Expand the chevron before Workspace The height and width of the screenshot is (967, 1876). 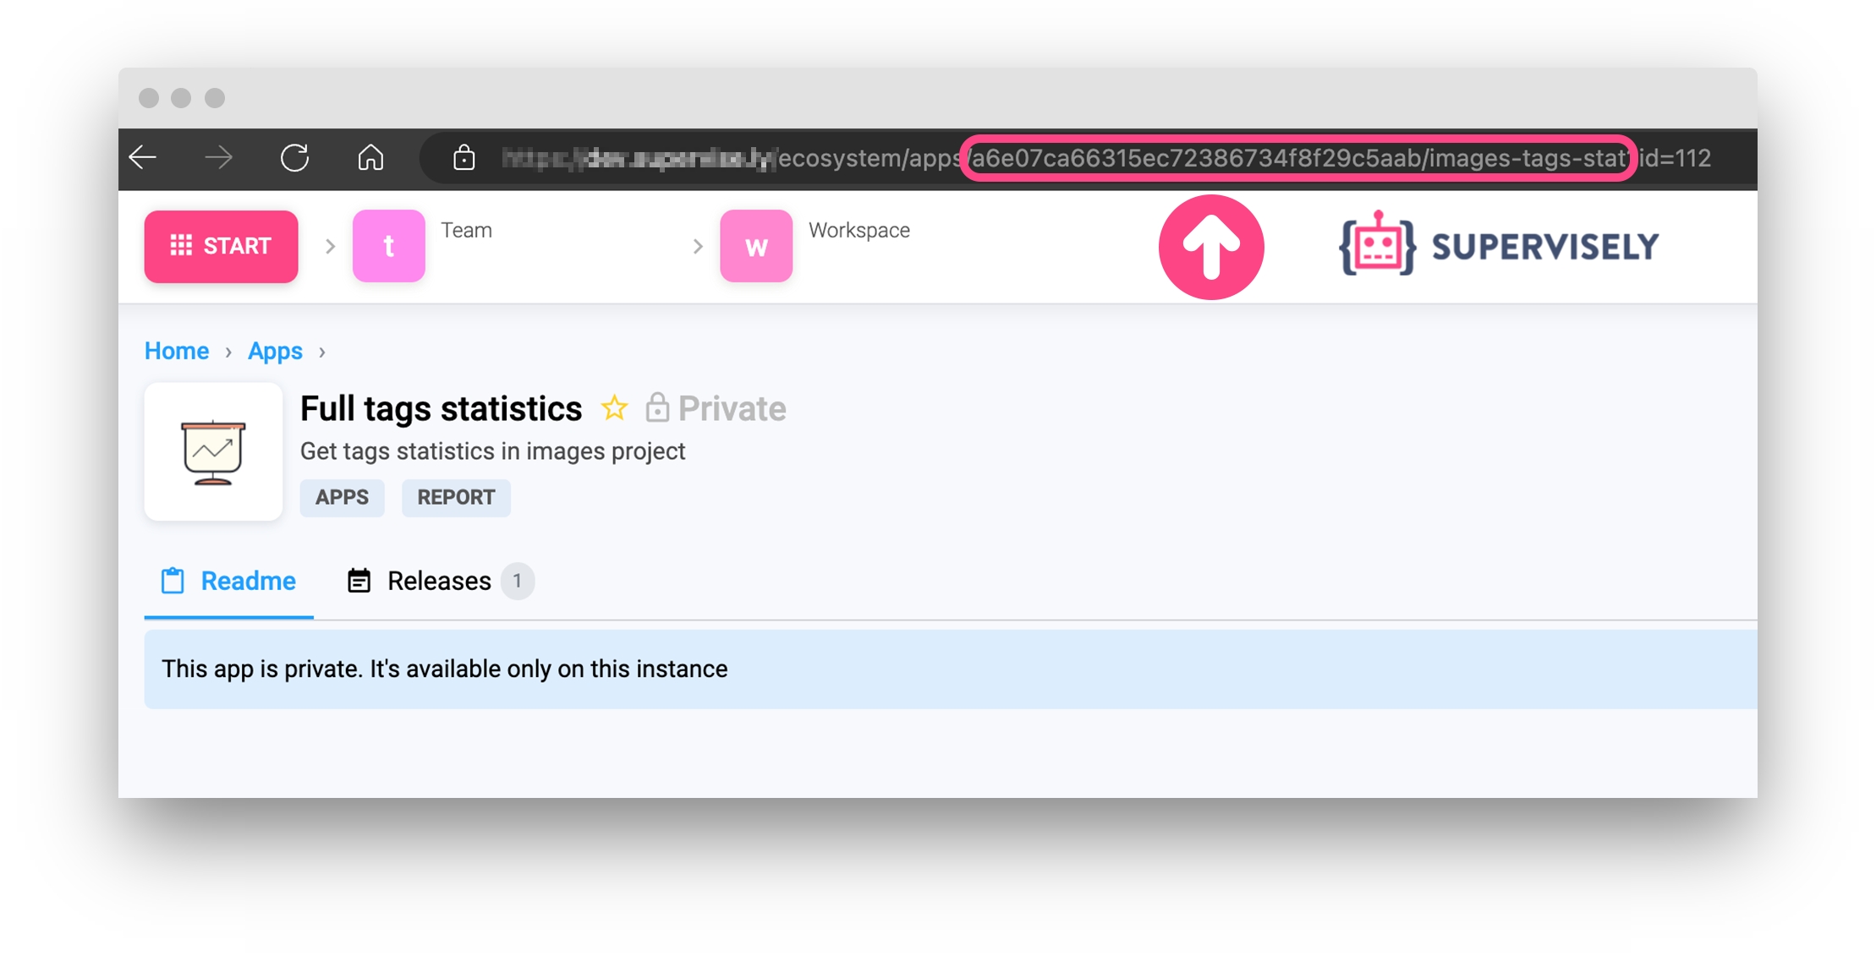click(x=698, y=246)
